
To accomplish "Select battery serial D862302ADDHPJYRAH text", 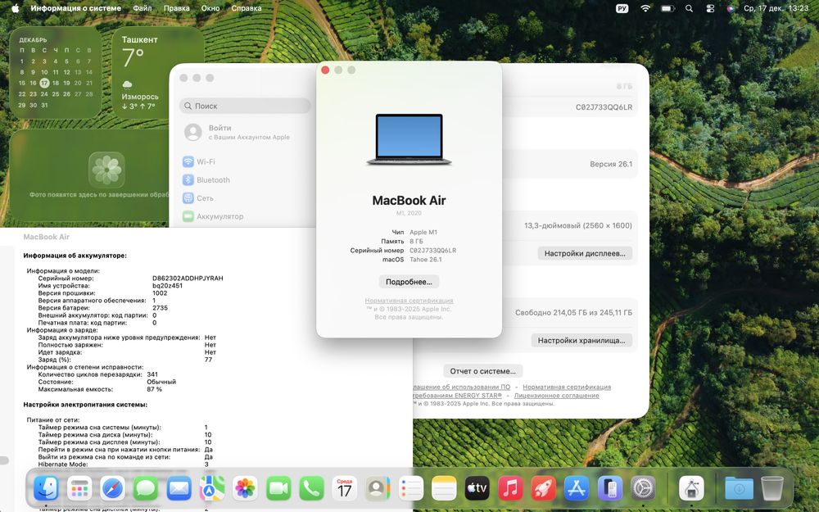I will point(188,279).
